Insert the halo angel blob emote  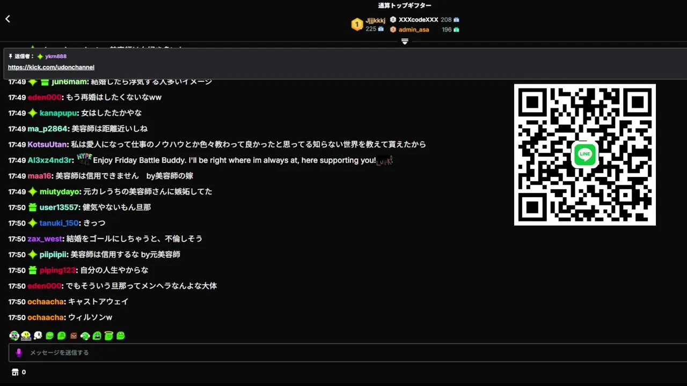point(108,336)
